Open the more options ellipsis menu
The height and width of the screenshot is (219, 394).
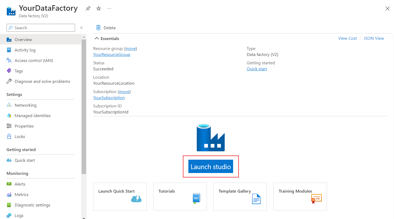(x=109, y=8)
